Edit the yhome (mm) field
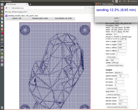Image resolution: width=138 pixels, height=110 pixels. coord(123,101)
